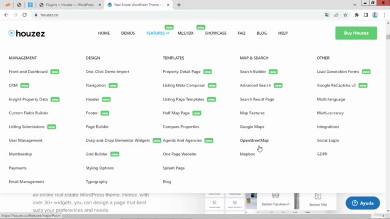Bookmark page with the star icon

346,15
